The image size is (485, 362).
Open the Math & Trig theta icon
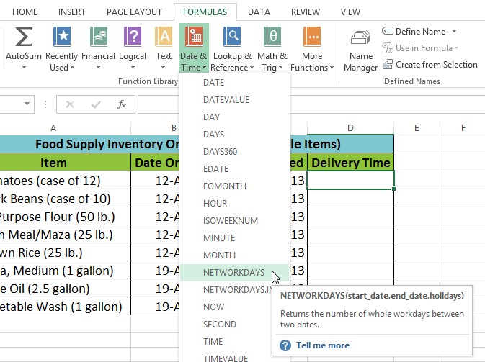pyautogui.click(x=272, y=37)
